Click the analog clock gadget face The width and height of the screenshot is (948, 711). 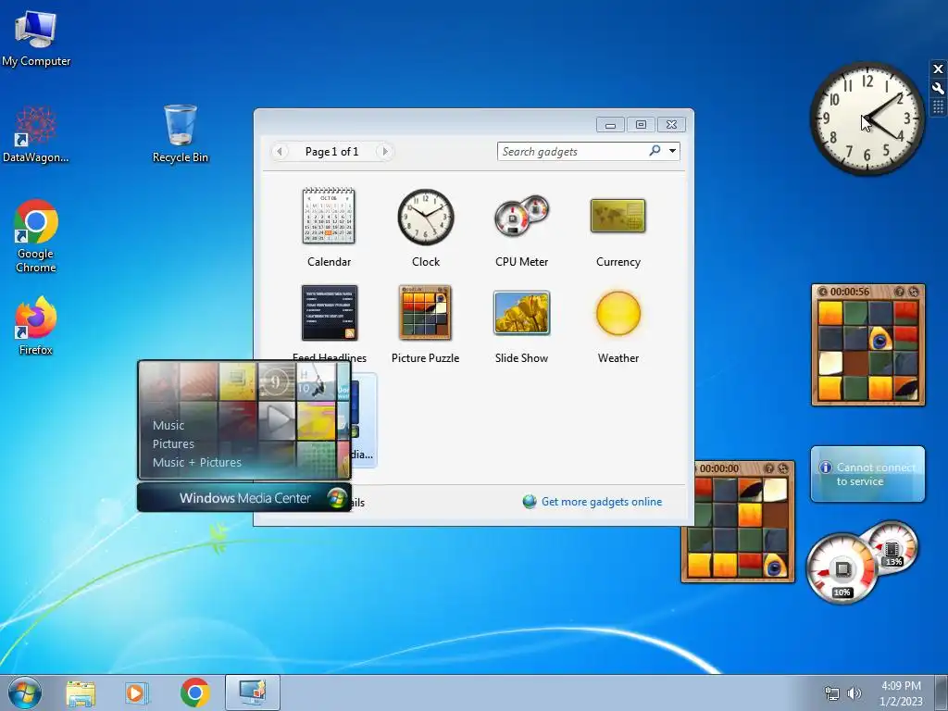coord(867,118)
